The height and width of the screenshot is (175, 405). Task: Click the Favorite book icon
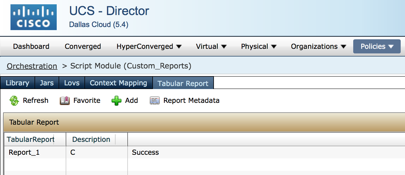[65, 101]
